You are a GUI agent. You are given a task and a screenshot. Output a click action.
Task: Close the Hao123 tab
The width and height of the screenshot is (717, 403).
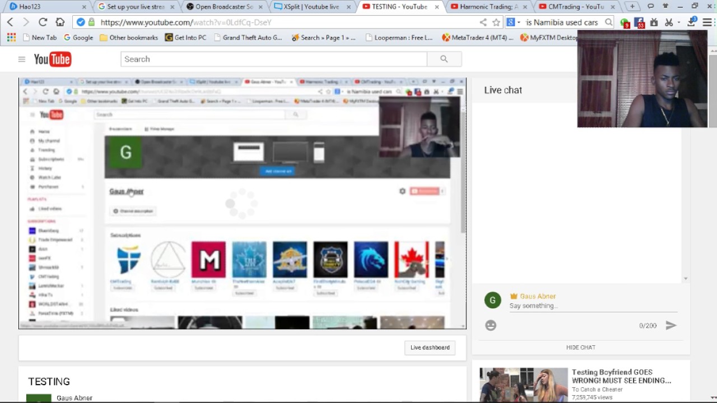pos(84,7)
